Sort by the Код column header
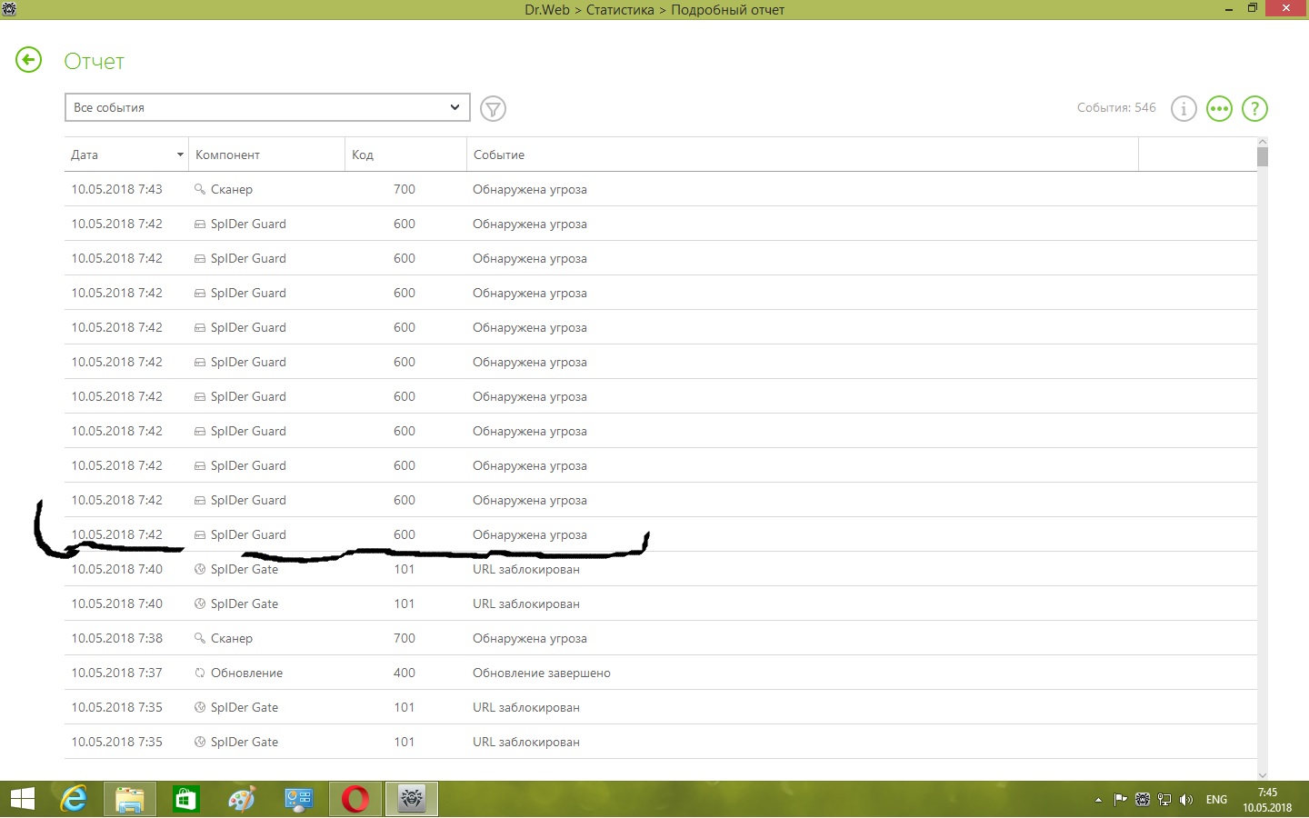Image resolution: width=1309 pixels, height=818 pixels. pyautogui.click(x=405, y=155)
